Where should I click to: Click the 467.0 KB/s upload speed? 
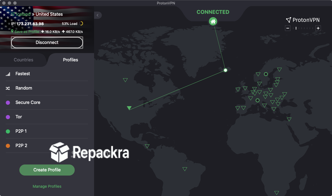(x=72, y=32)
